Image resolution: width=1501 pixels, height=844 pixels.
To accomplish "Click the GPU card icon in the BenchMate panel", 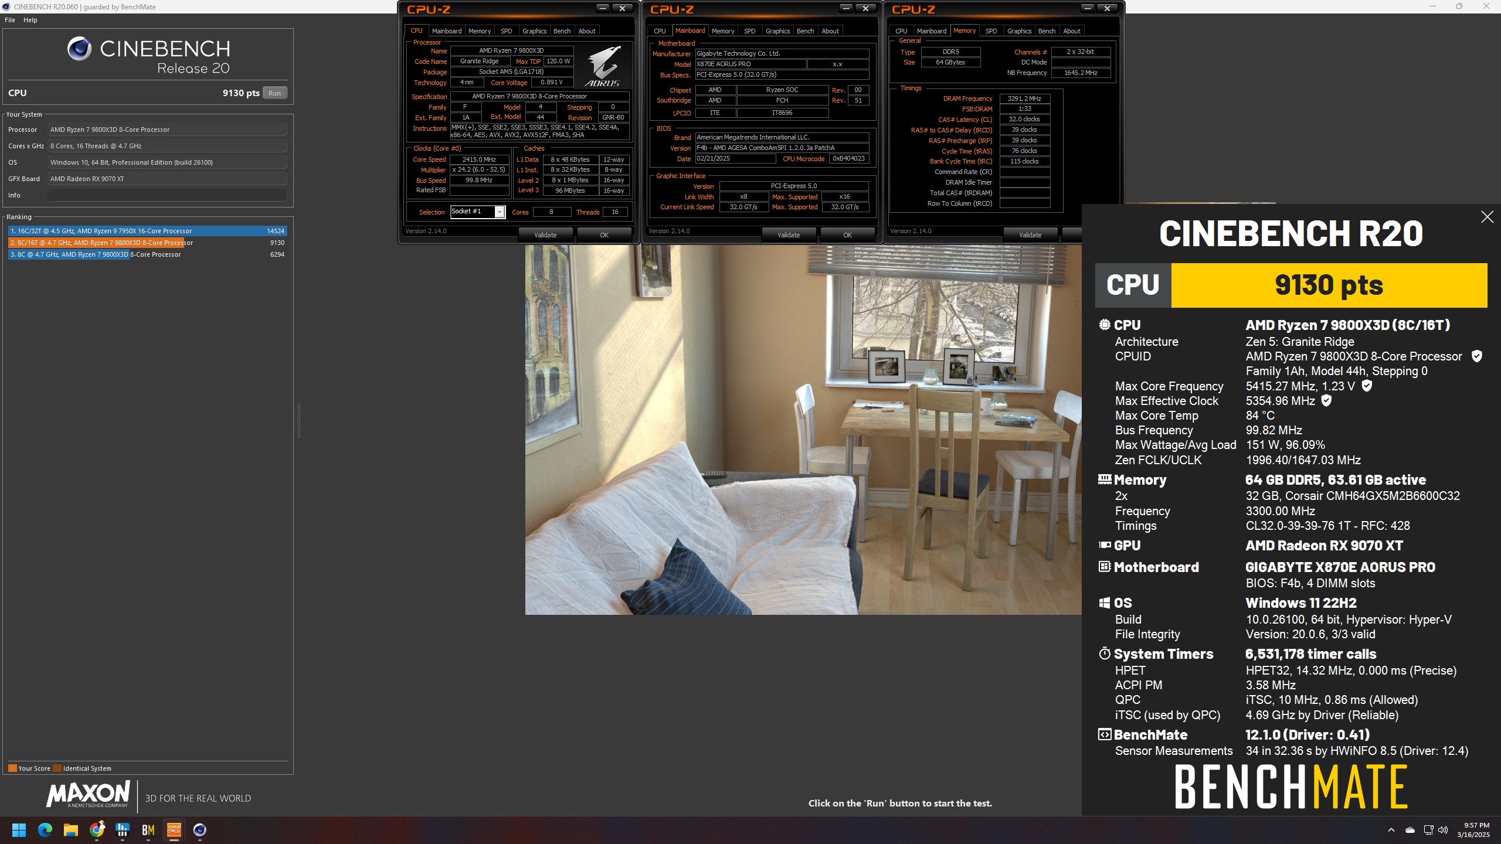I will pyautogui.click(x=1105, y=545).
